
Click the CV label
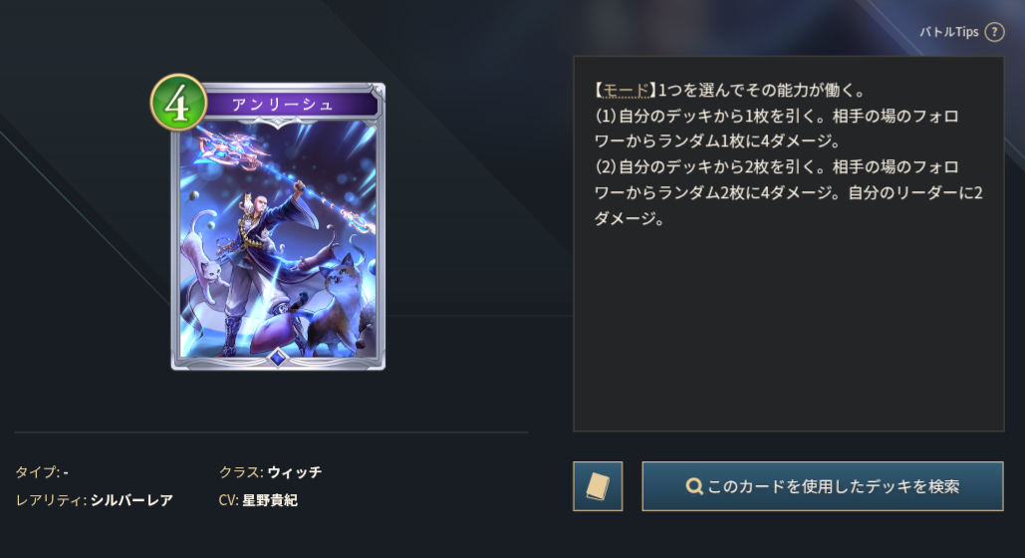[228, 500]
